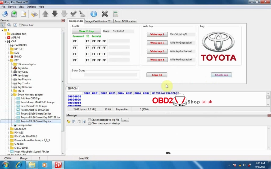
Task: Click the View ID key button
Action: coord(86,31)
